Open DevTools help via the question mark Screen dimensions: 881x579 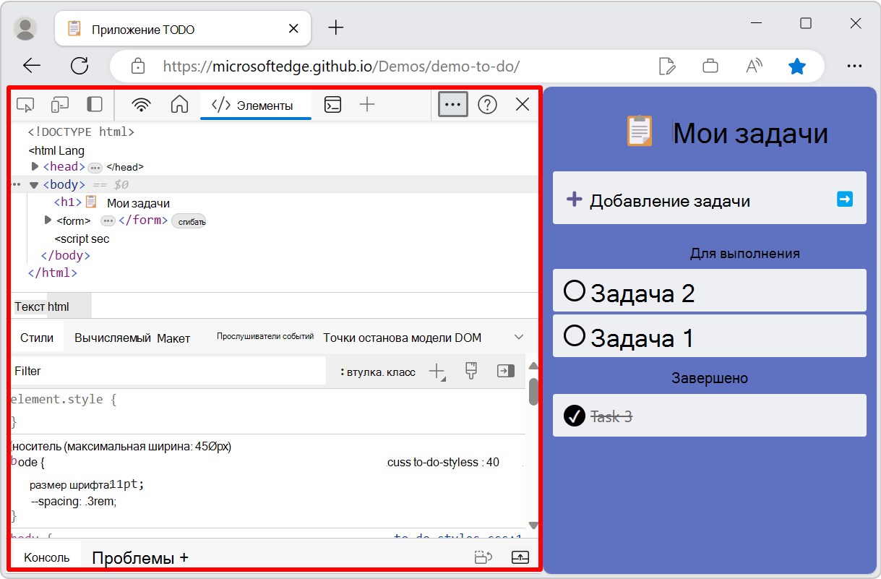[x=487, y=104]
